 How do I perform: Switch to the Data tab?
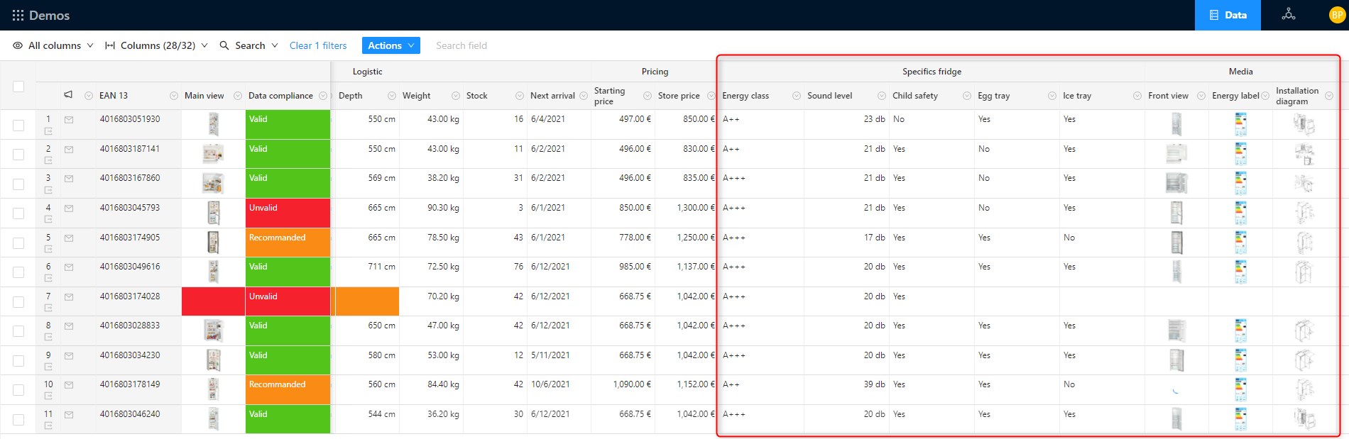tap(1228, 15)
